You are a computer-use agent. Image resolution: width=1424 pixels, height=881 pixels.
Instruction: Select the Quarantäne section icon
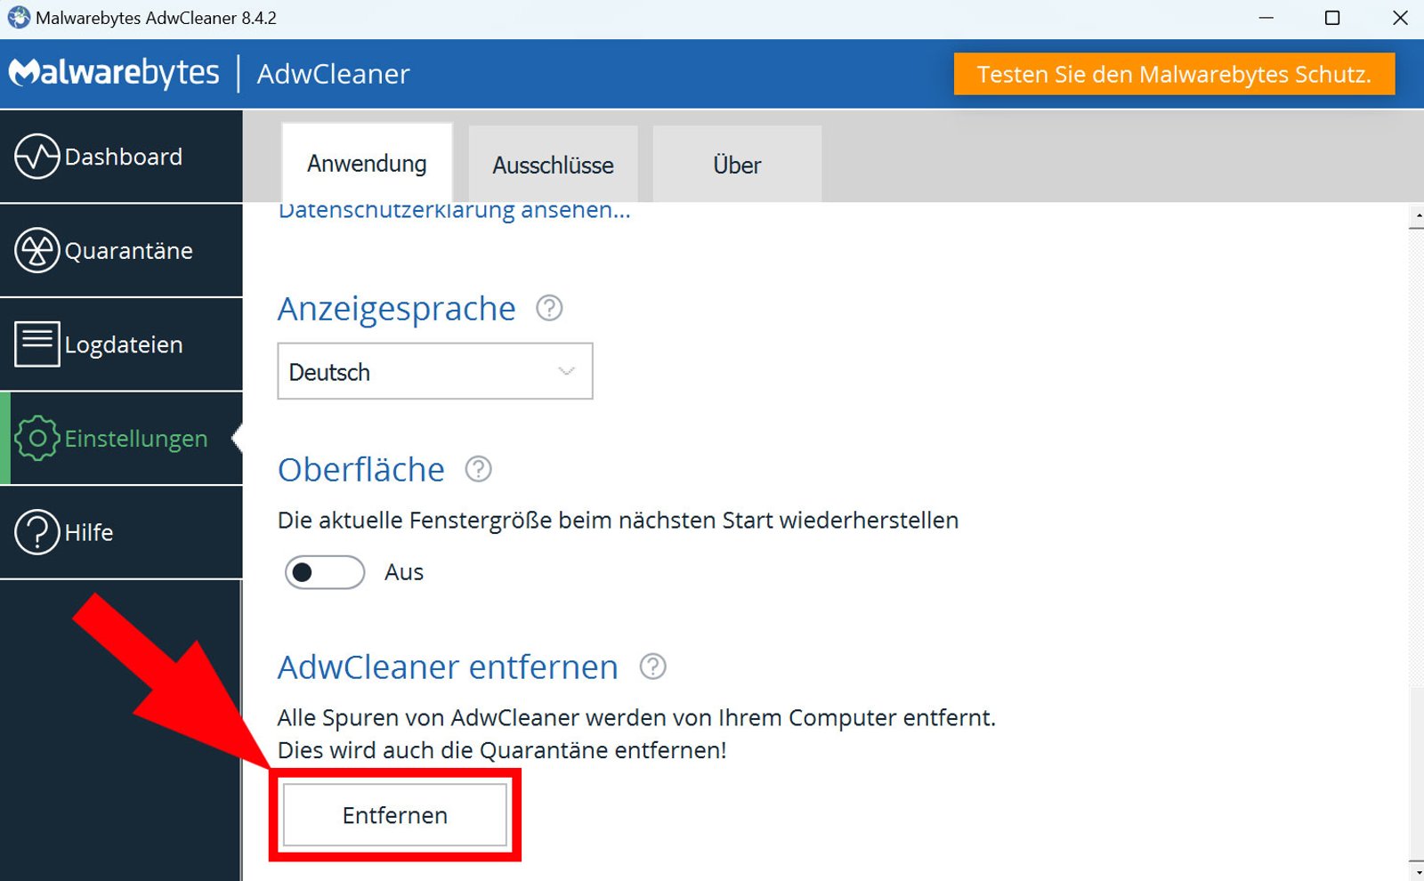36,250
